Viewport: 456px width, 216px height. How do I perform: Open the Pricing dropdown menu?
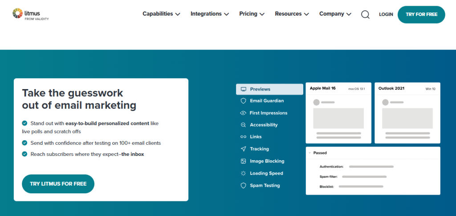(x=252, y=14)
